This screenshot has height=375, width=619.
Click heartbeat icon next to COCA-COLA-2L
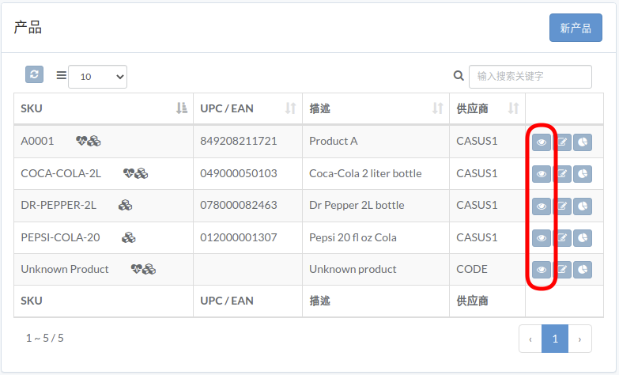pyautogui.click(x=129, y=173)
